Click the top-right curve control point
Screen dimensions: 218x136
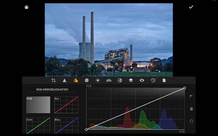(185, 88)
